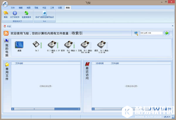This screenshot has height=120, width=176.
Task: Switch to the 设置 ribbon tab
Action: click(x=60, y=7)
